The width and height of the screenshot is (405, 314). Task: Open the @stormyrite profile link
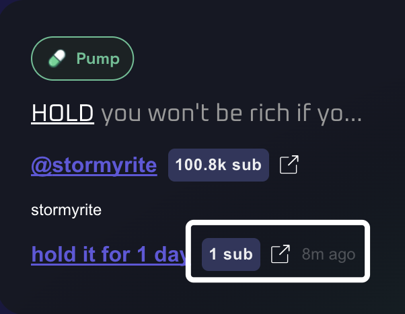94,165
